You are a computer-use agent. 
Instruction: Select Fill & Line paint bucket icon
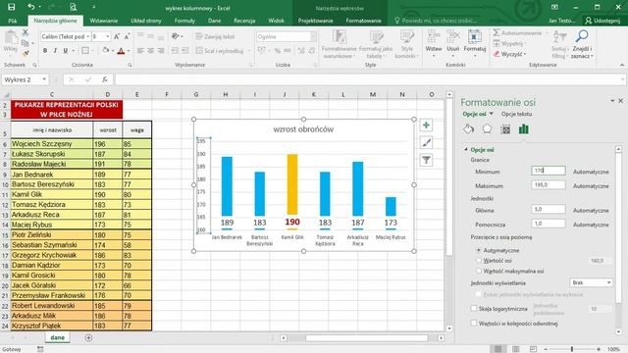469,129
